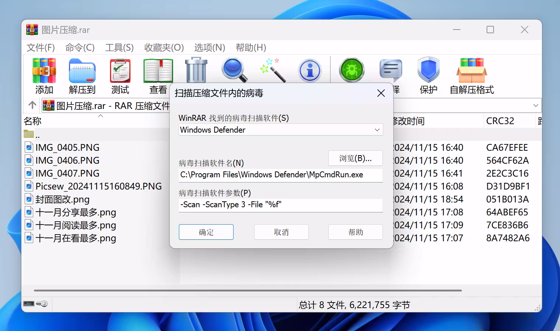The width and height of the screenshot is (560, 331).
Task: Open the 文件(F) menu
Action: click(x=41, y=47)
